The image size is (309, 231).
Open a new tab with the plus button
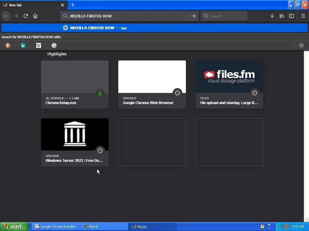72,5
